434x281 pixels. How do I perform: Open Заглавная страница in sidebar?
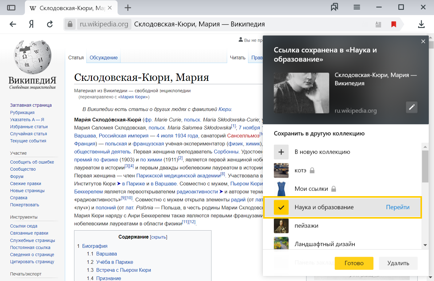pyautogui.click(x=31, y=105)
